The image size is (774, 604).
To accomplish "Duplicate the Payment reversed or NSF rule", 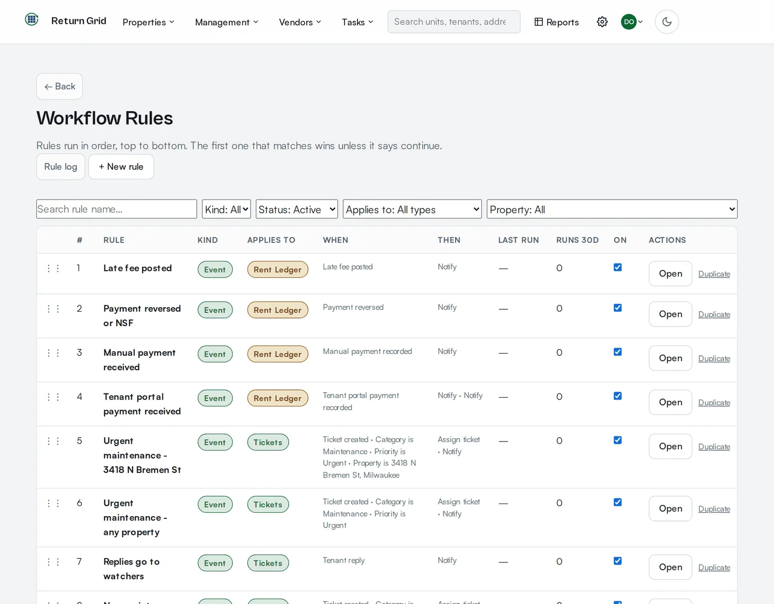I will tap(714, 314).
